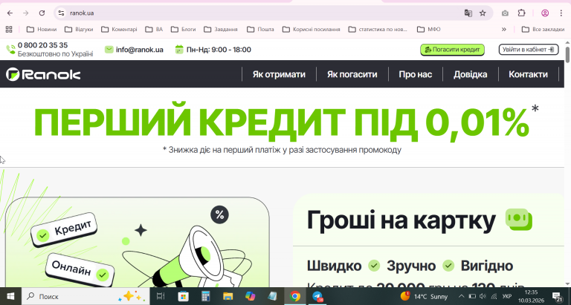
Task: Open the ВА bookmark folder
Action: pyautogui.click(x=154, y=29)
